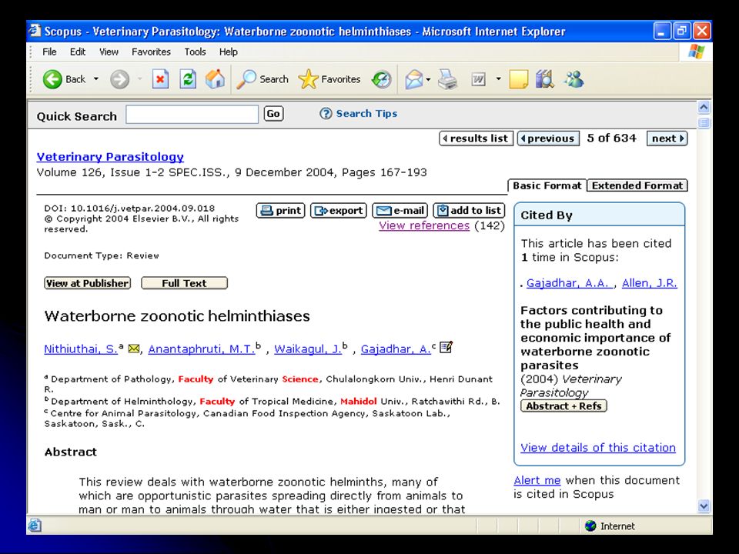
Task: Open the History icon
Action: pyautogui.click(x=381, y=79)
